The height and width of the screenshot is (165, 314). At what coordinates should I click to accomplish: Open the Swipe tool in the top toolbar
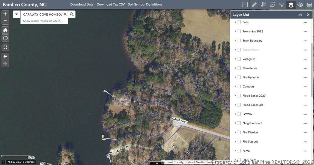point(245,5)
